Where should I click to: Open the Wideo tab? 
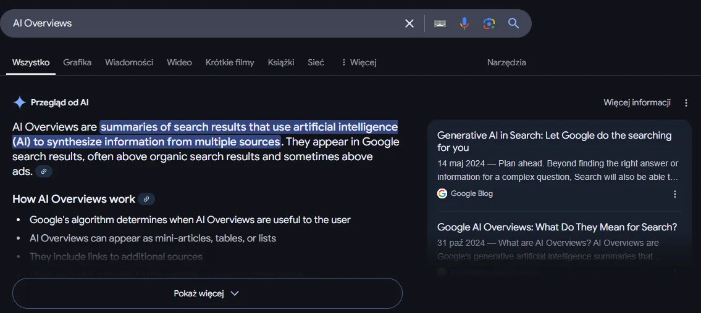click(x=179, y=62)
